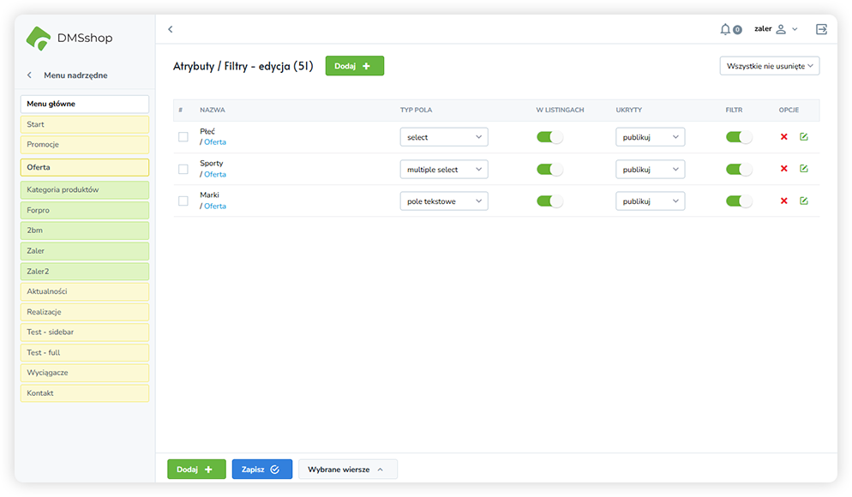Image resolution: width=852 pixels, height=497 pixels.
Task: Expand the Wybrane wiersze button
Action: 347,470
